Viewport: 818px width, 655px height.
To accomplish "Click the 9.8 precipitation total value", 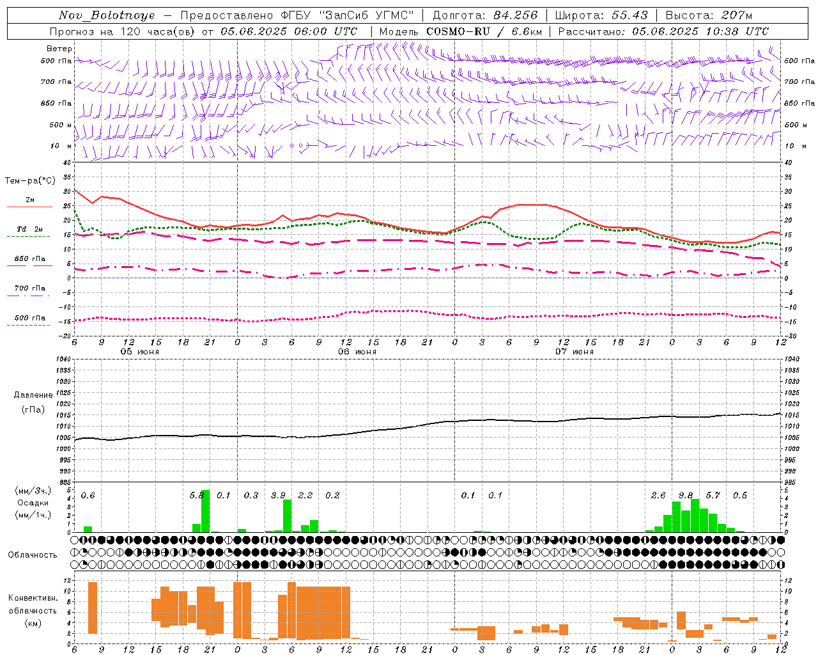I will point(686,496).
